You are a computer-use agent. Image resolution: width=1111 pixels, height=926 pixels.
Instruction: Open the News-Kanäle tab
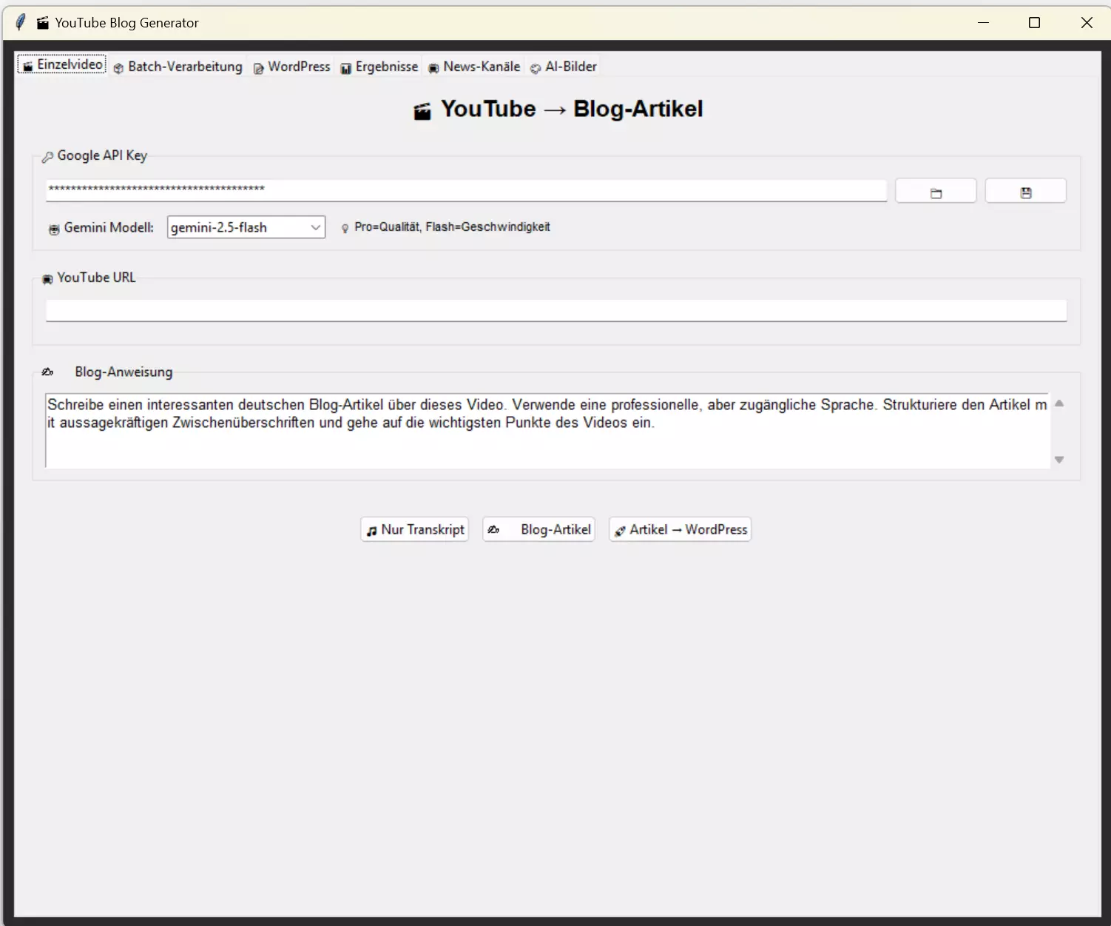[x=473, y=67]
